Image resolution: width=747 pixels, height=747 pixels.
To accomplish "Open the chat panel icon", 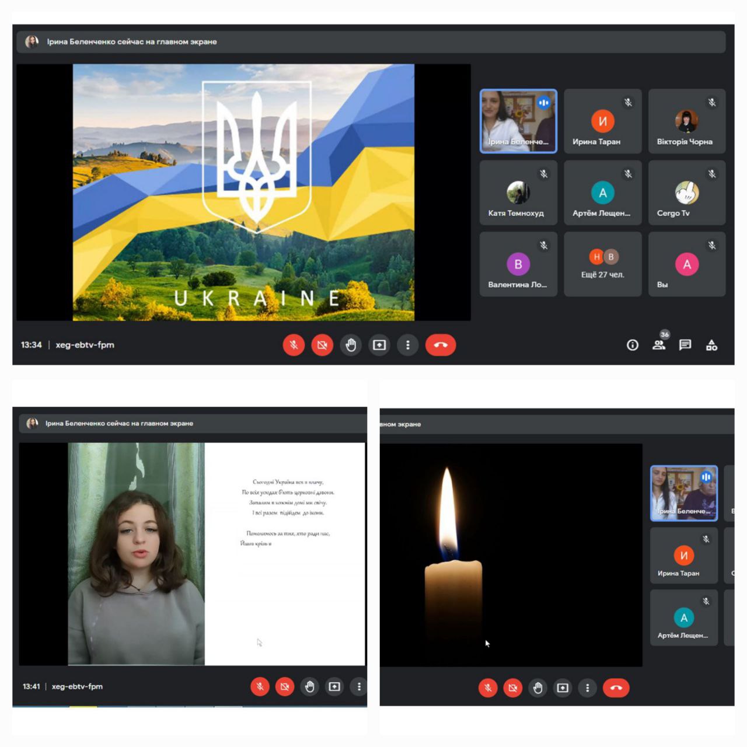I will click(x=685, y=345).
